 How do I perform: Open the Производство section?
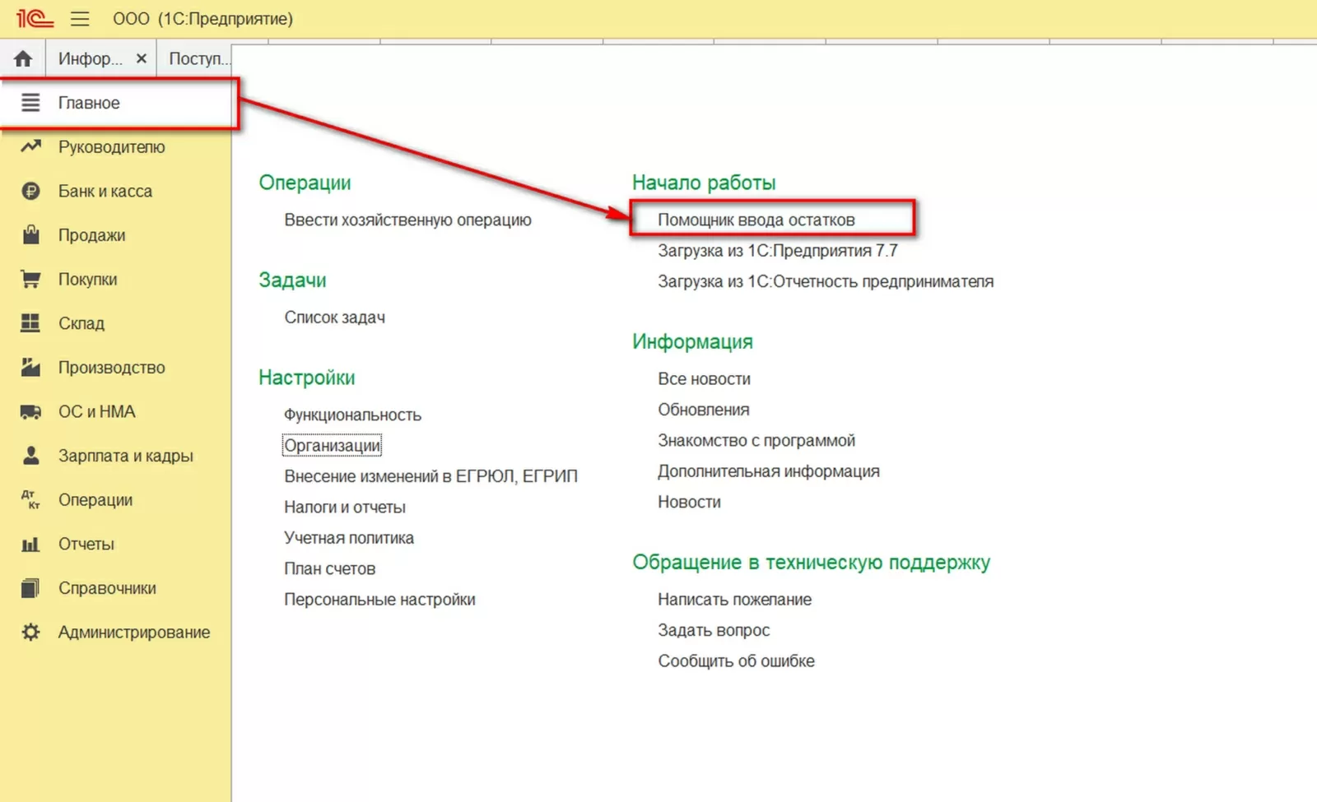(111, 368)
